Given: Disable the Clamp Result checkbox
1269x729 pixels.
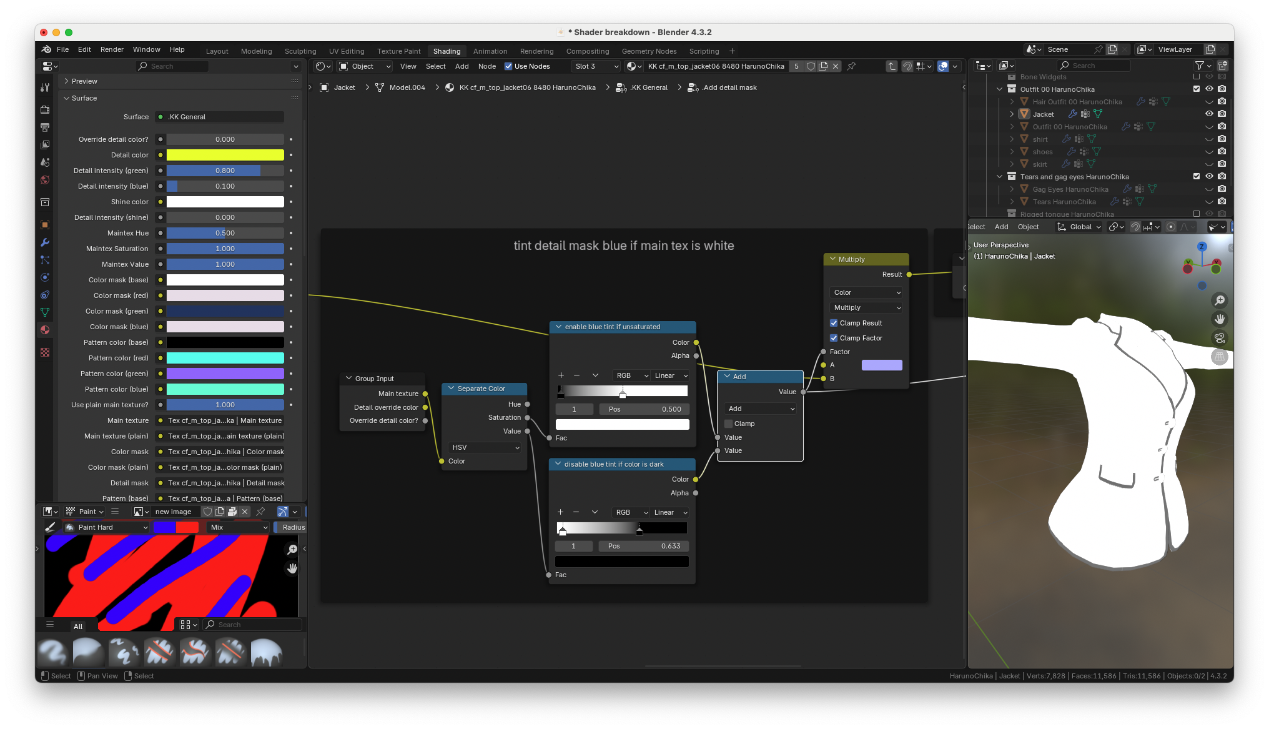Looking at the screenshot, I should pyautogui.click(x=834, y=323).
